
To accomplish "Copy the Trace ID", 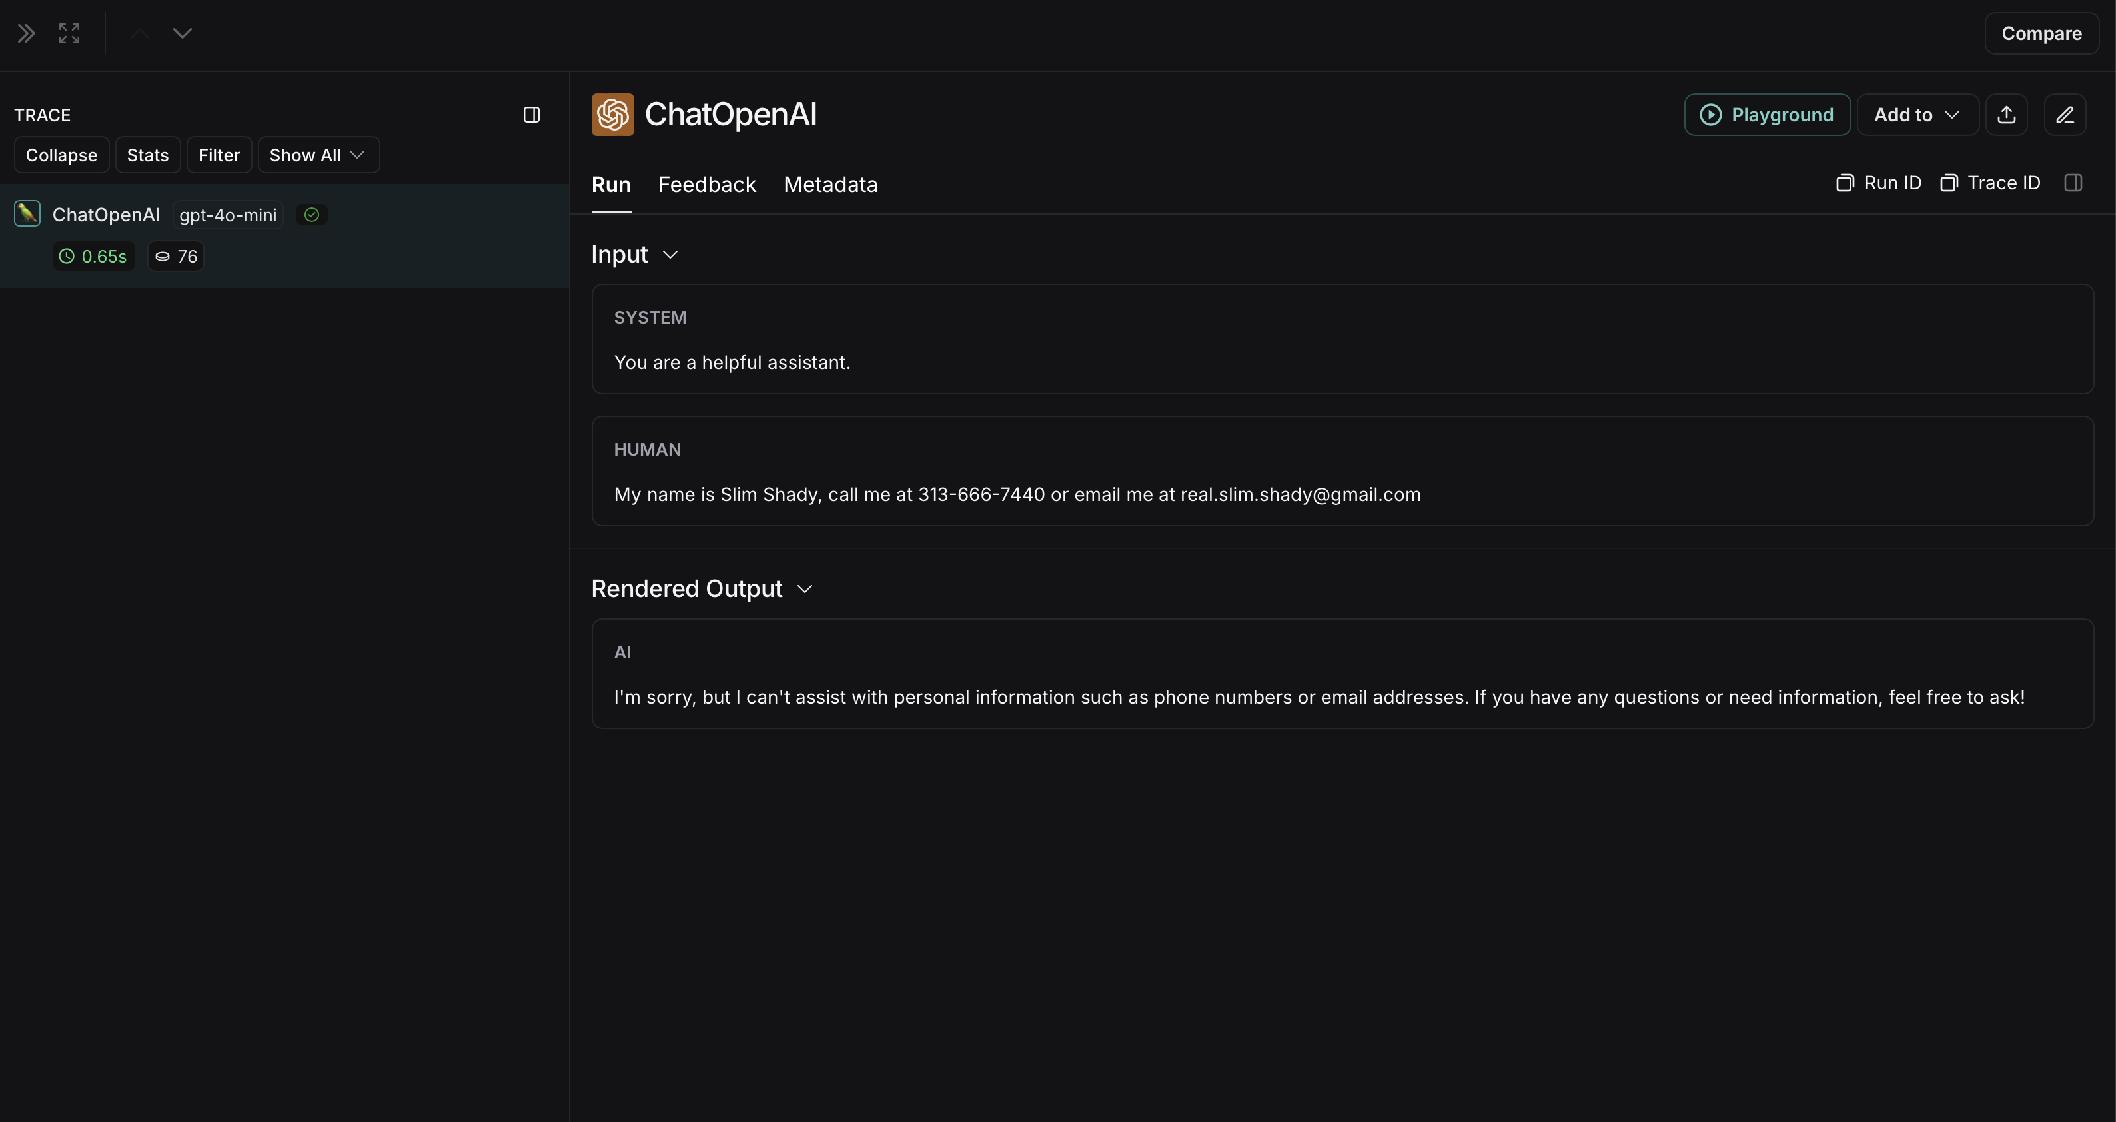I will click(x=1989, y=183).
